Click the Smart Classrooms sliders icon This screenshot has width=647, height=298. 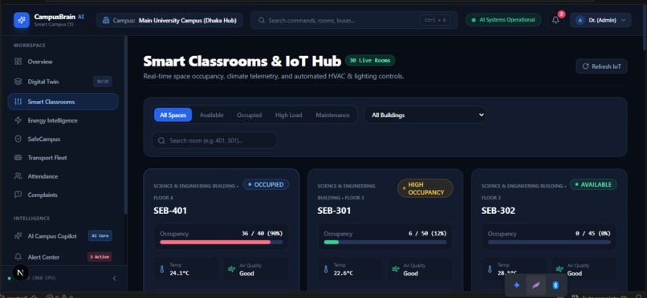coord(18,102)
